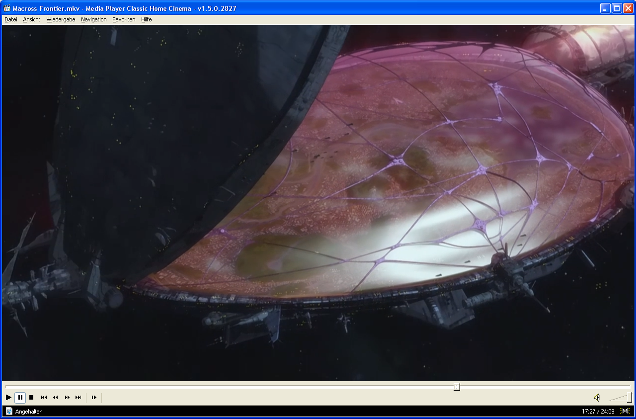Click the audio channel indicator in status bar
636x419 pixels.
coord(626,411)
